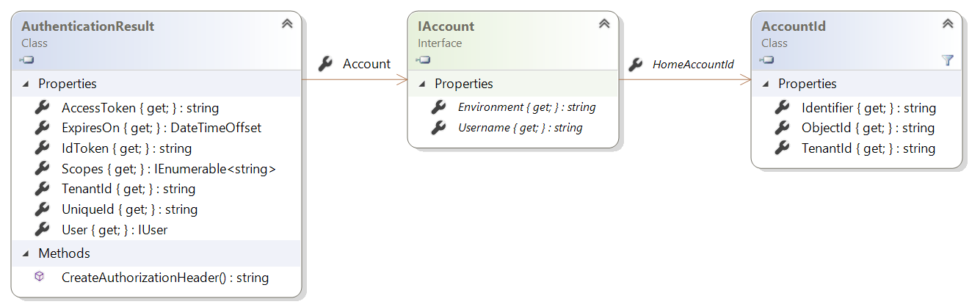Collapse the AuthenticationResult class box with chevron
972x307 pixels.
tap(286, 24)
